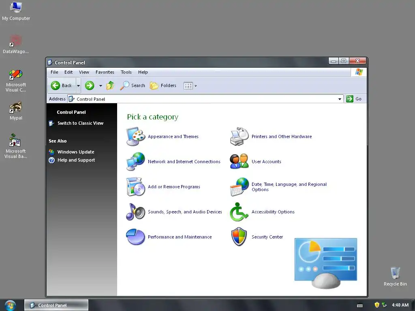Image resolution: width=415 pixels, height=311 pixels.
Task: Click the network tray icon
Action: [384, 305]
